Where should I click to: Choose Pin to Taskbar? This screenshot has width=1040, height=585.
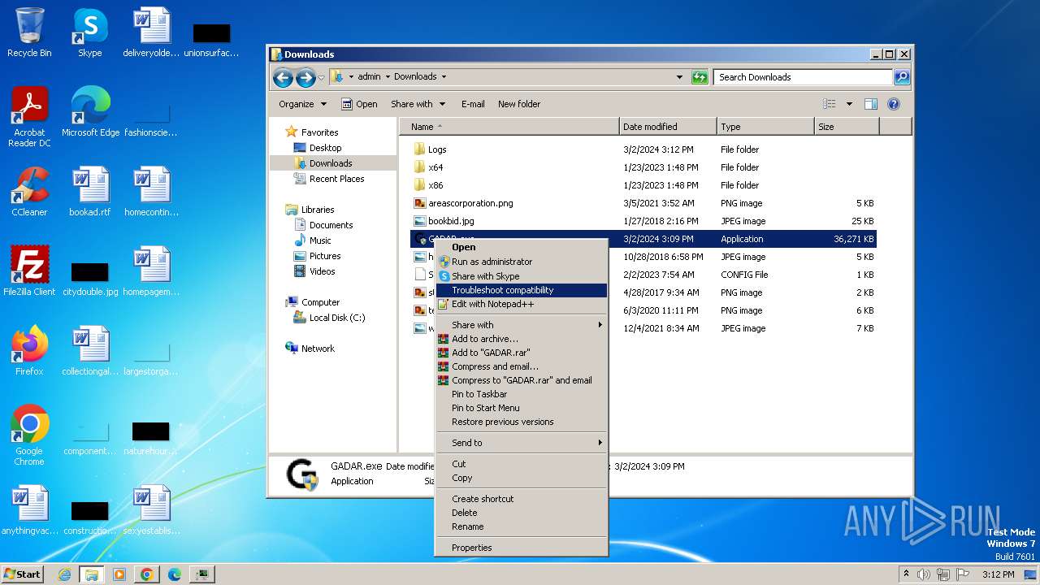522,394
